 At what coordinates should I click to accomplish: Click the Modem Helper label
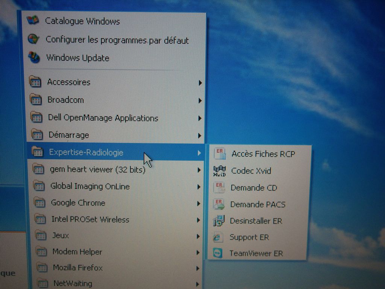click(77, 252)
